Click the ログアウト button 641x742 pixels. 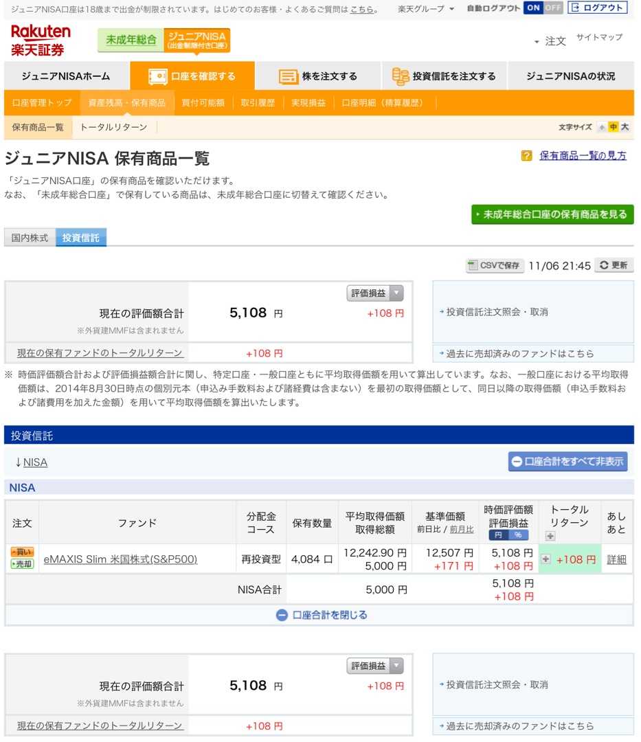point(598,8)
